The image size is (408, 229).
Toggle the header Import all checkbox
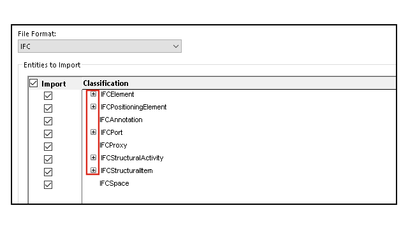34,83
